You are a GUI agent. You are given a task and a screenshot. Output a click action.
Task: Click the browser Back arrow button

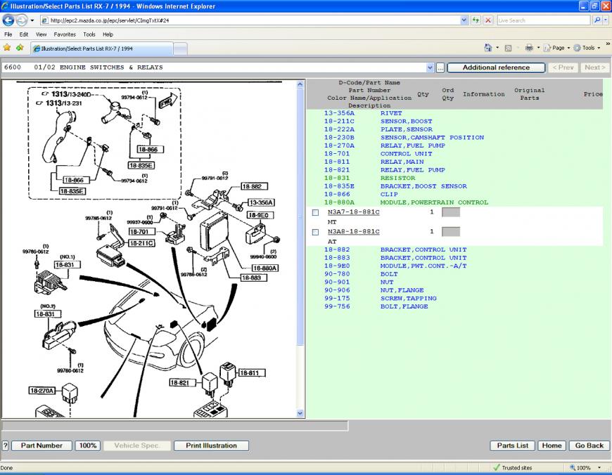pos(9,20)
